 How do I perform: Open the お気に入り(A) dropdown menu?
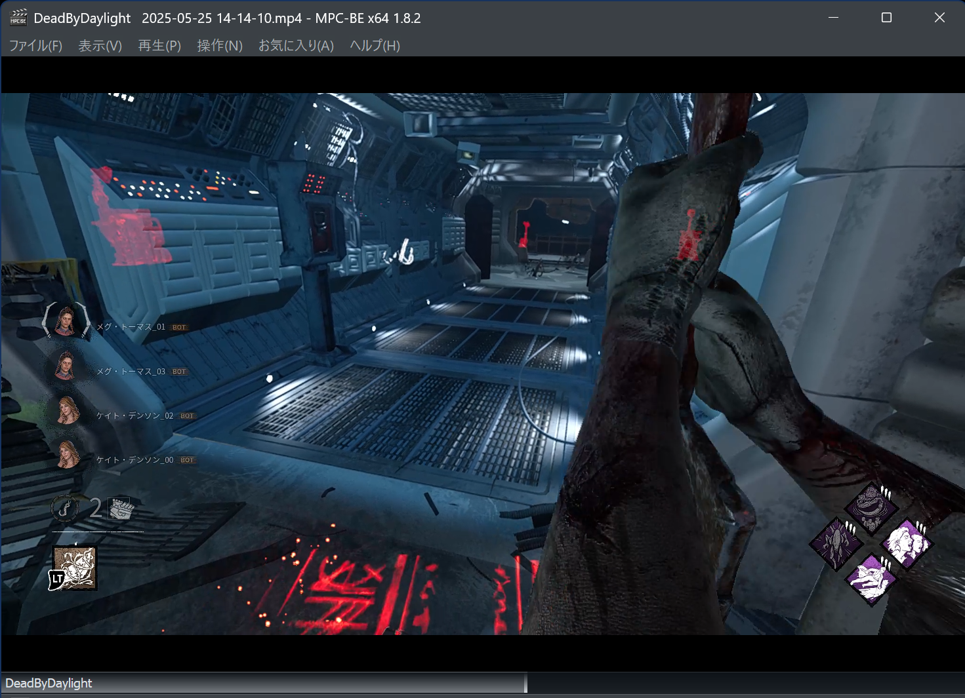click(x=295, y=46)
